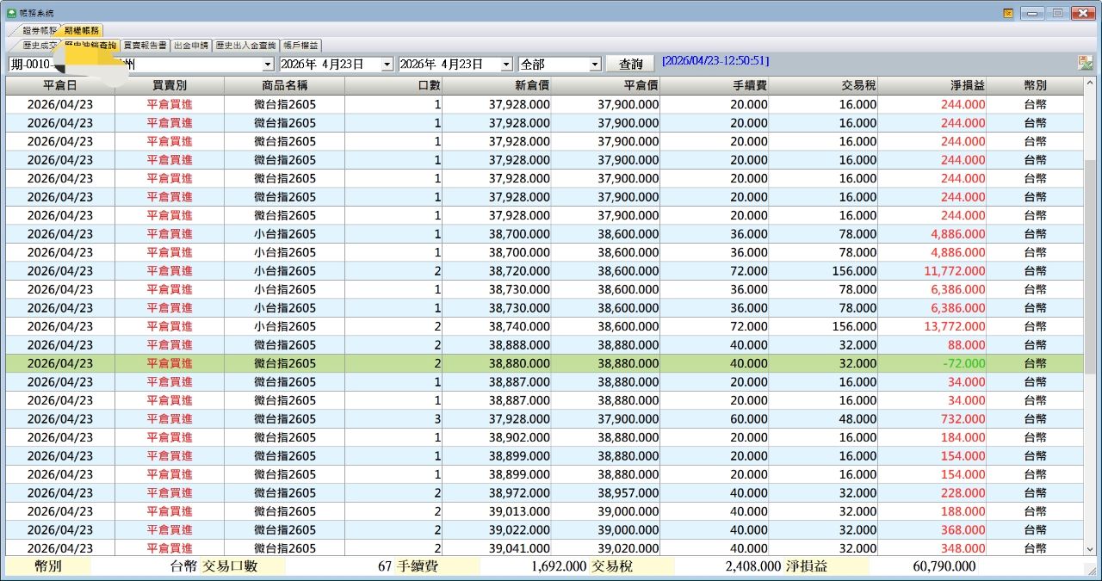Minimize the 帳務系統 window

click(1034, 13)
